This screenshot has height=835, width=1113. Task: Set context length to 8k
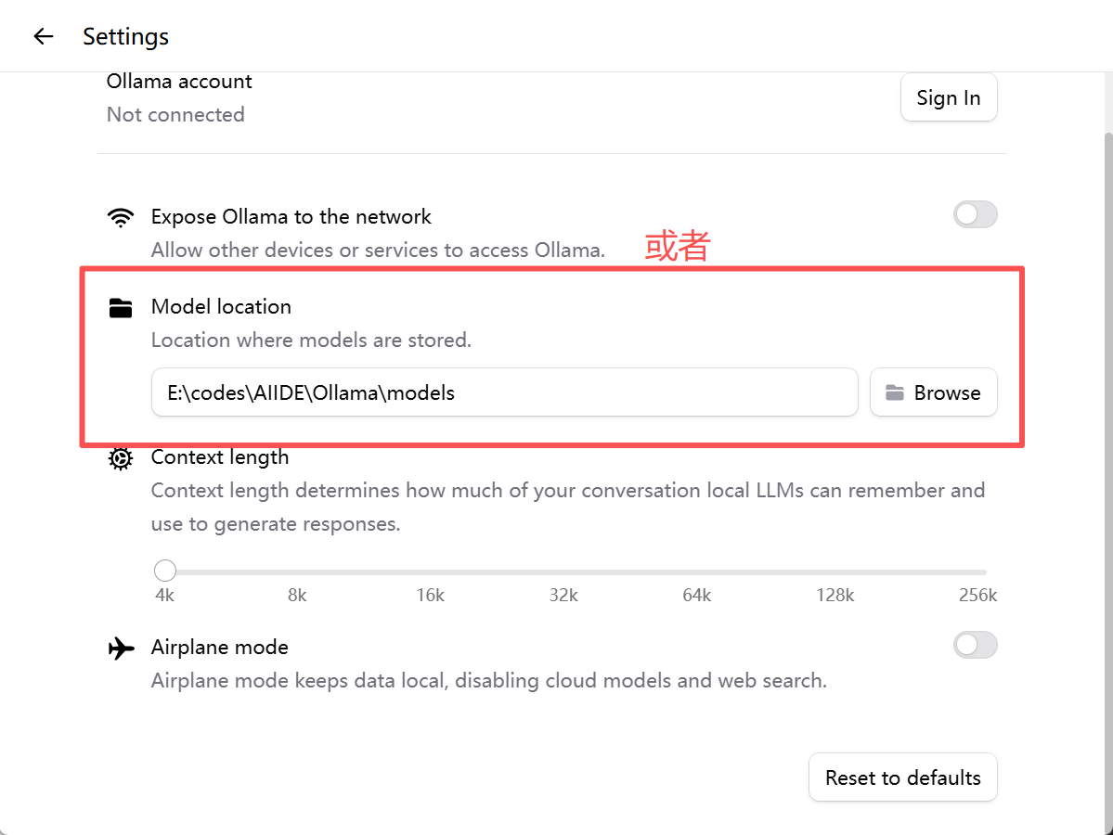298,572
